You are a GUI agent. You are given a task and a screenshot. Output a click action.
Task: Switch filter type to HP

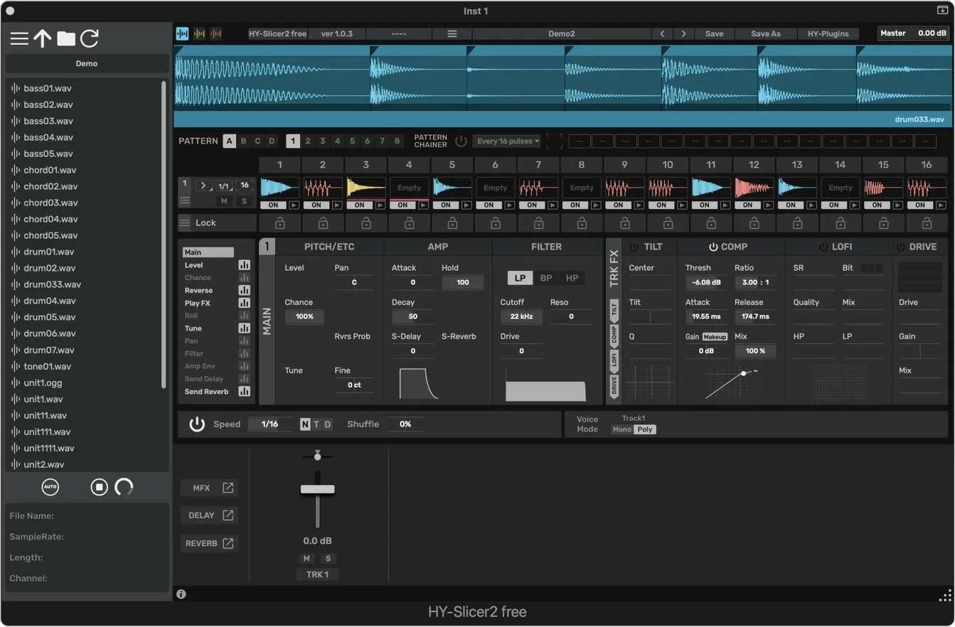point(572,278)
